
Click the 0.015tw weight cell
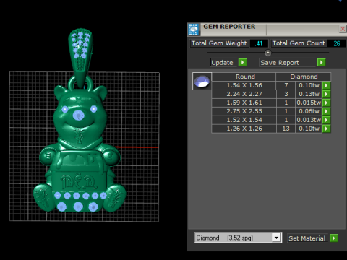coord(309,103)
